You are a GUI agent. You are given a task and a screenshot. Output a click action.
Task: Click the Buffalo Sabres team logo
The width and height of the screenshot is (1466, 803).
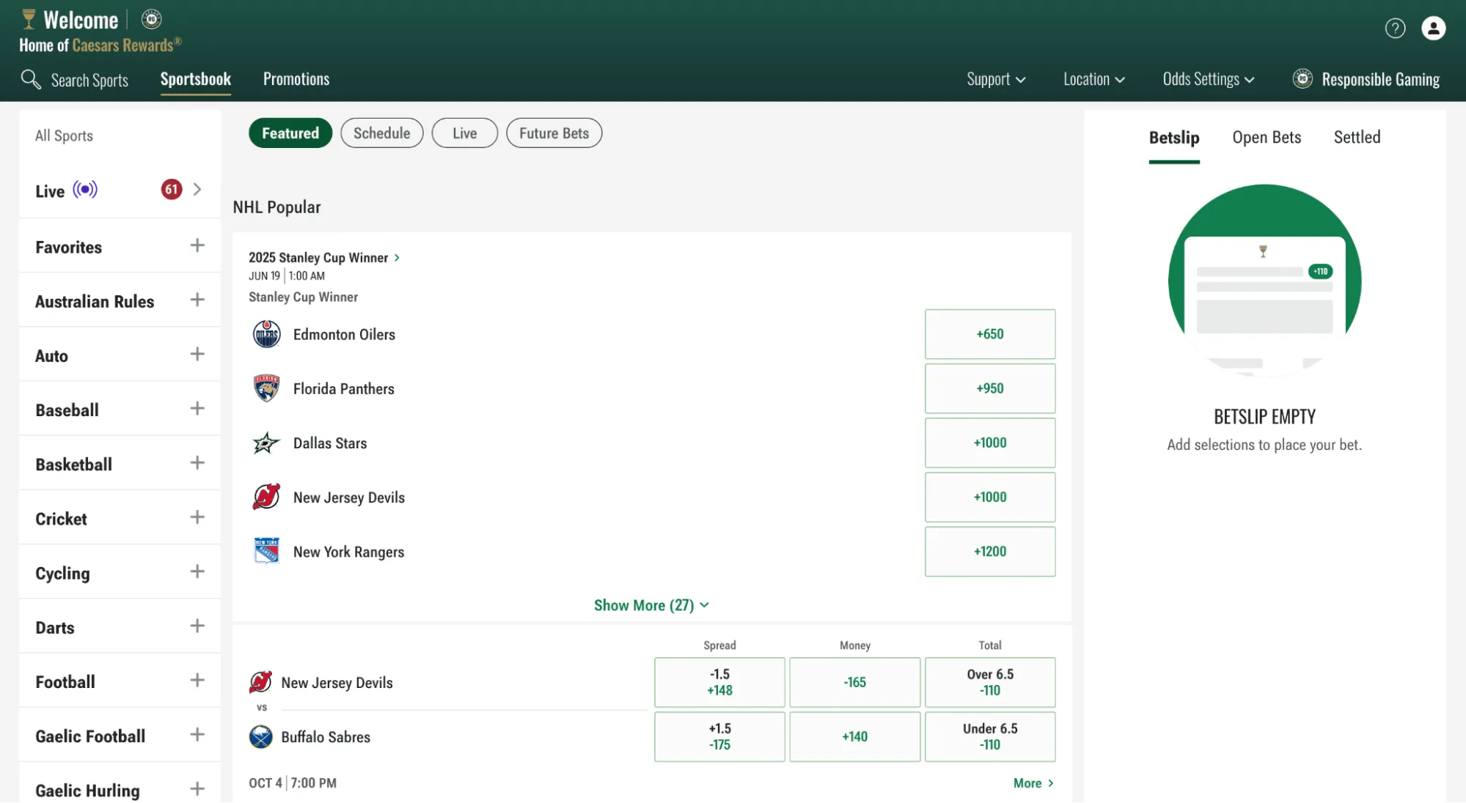pos(260,736)
